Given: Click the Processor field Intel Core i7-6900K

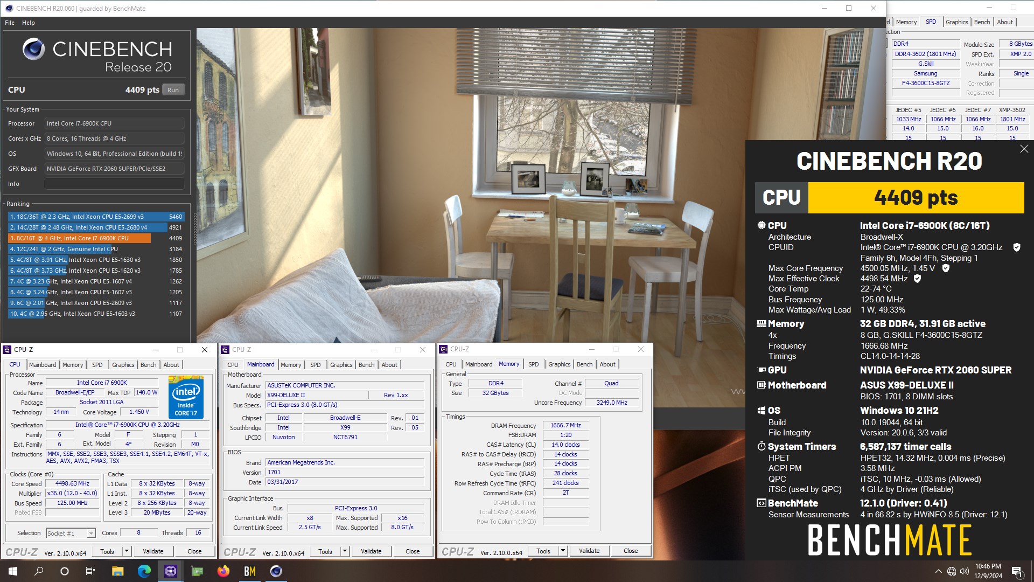Looking at the screenshot, I should [114, 123].
